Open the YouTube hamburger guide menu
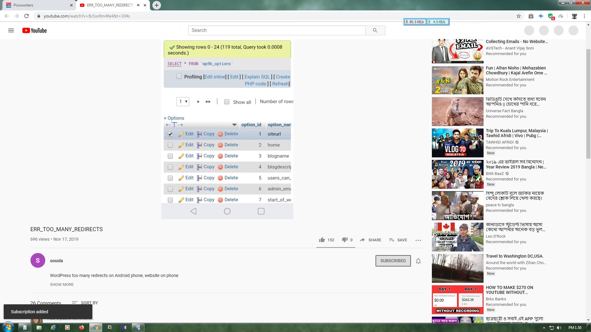Viewport: 591px width, 332px height. tap(11, 30)
